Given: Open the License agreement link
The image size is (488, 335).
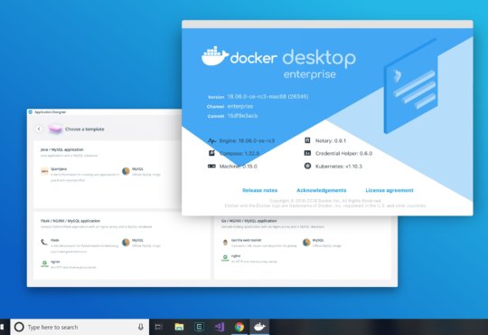Looking at the screenshot, I should pos(389,190).
